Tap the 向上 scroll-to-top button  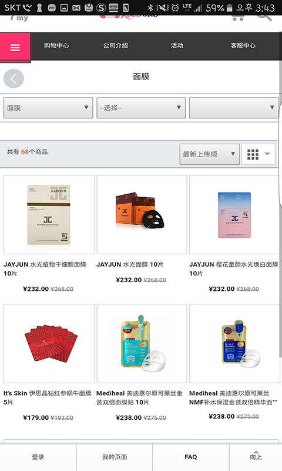pyautogui.click(x=256, y=457)
